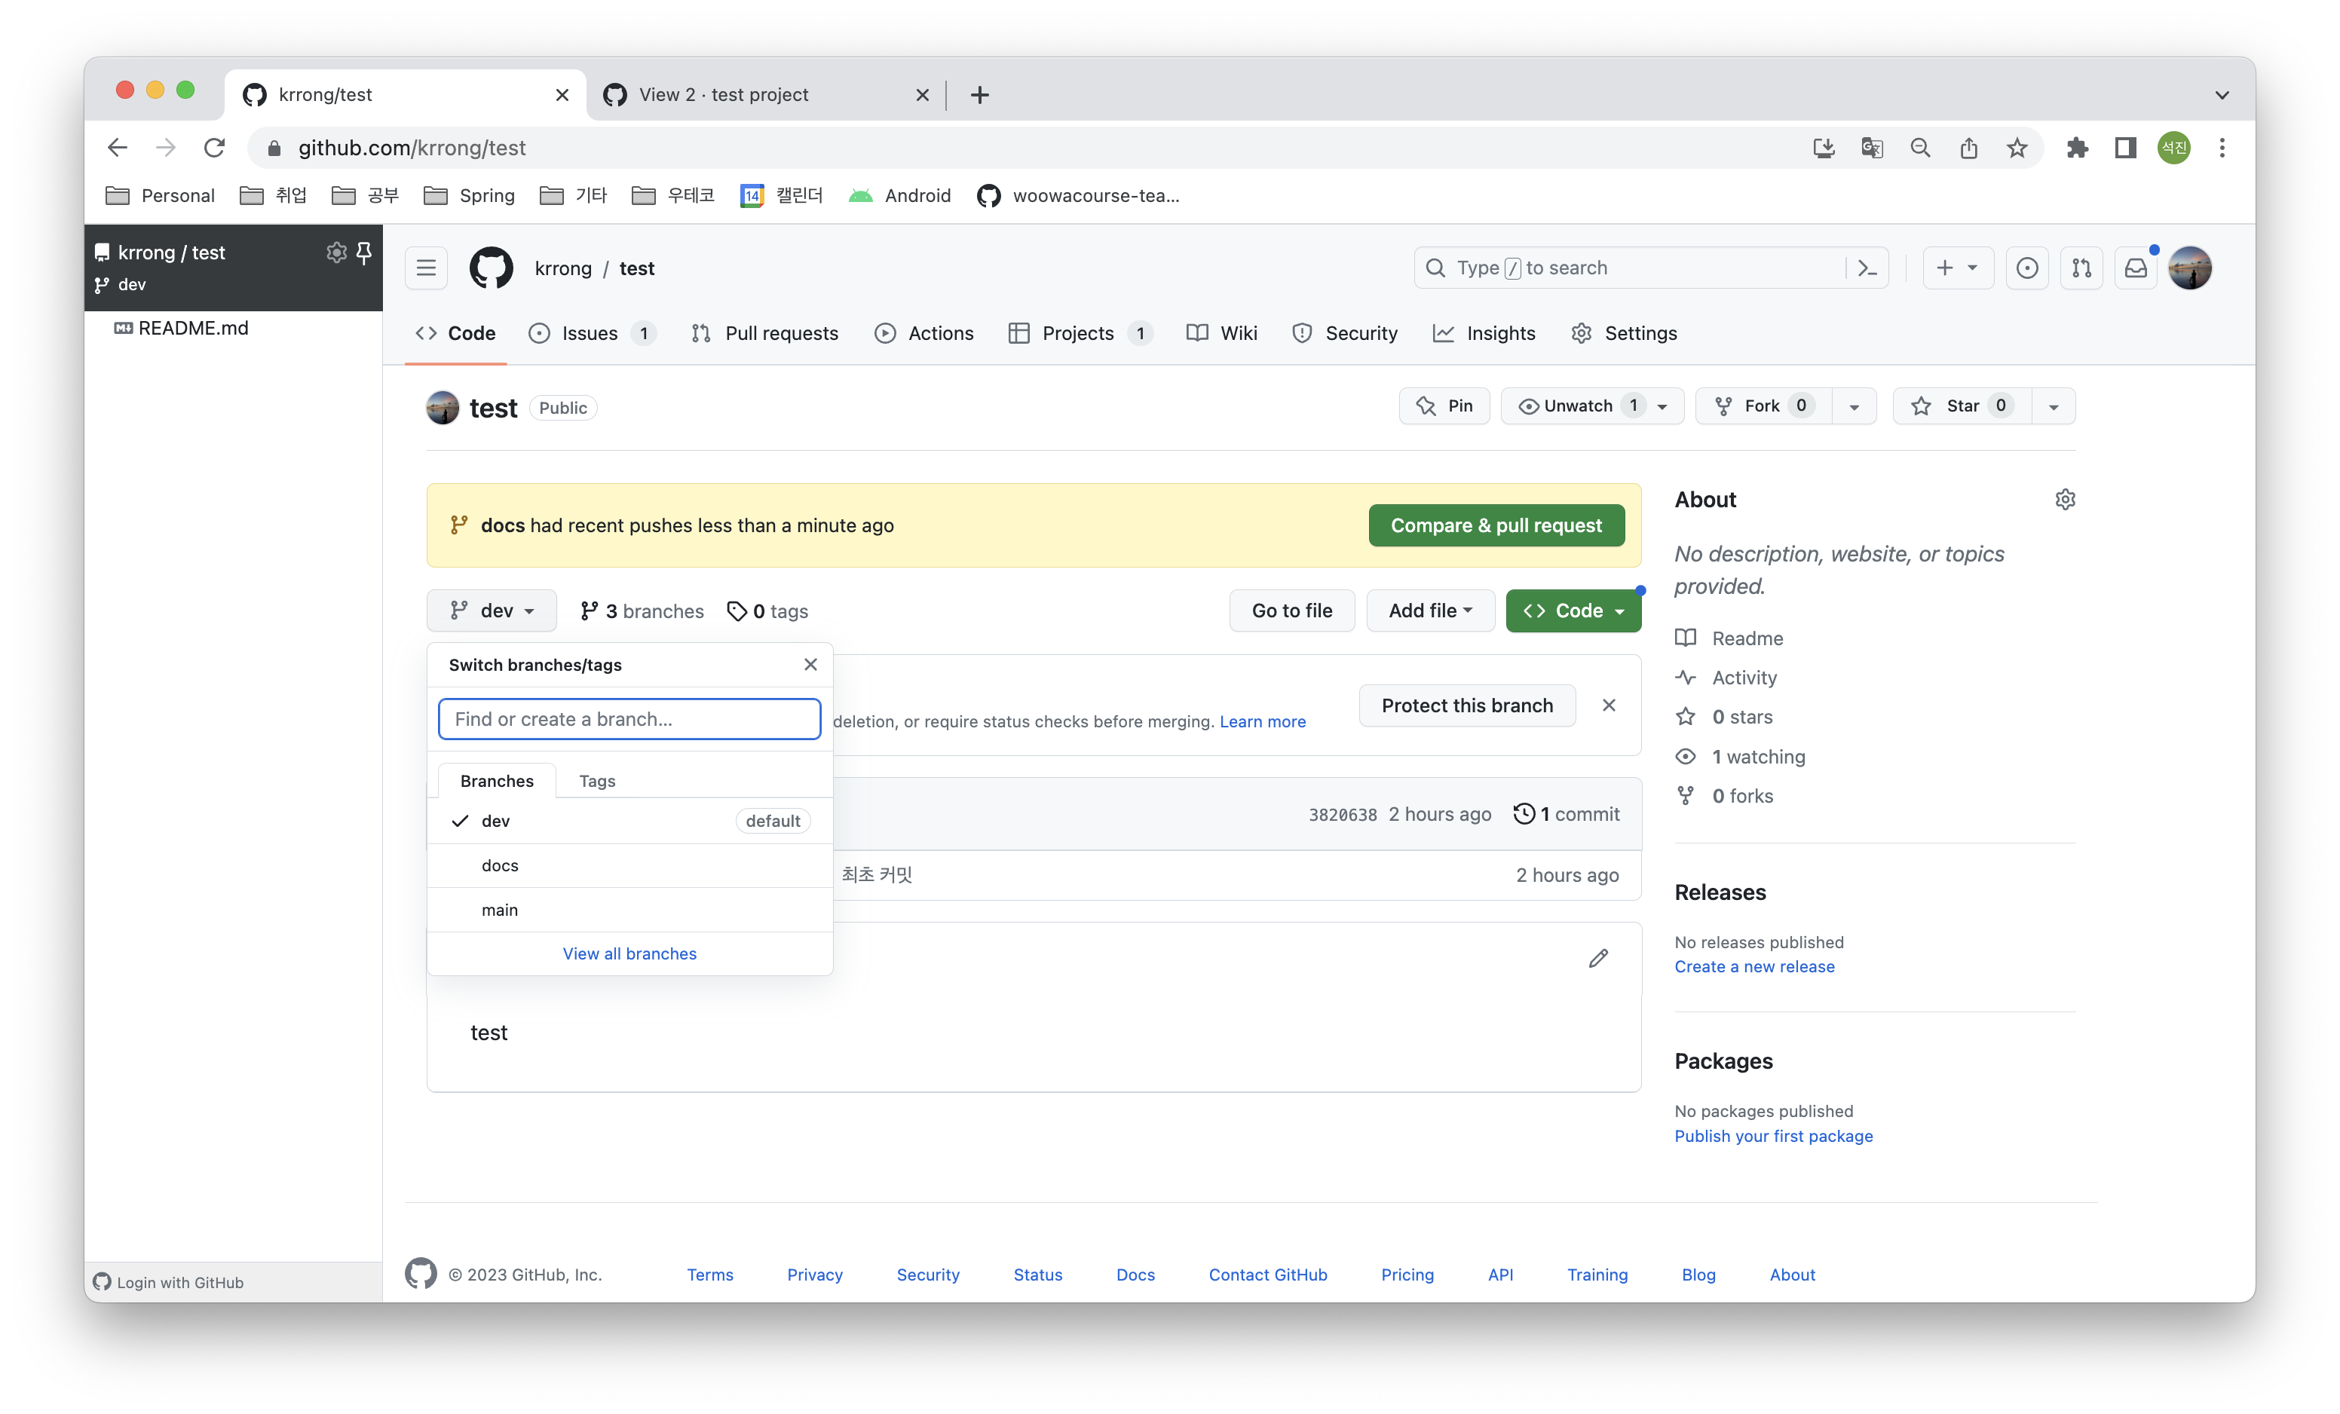Image resolution: width=2340 pixels, height=1414 pixels.
Task: Go back to previous page
Action: point(117,148)
